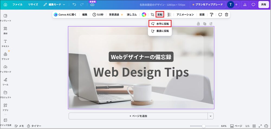Open the ページ pages view
The width and height of the screenshot is (271, 129).
[x=236, y=126]
